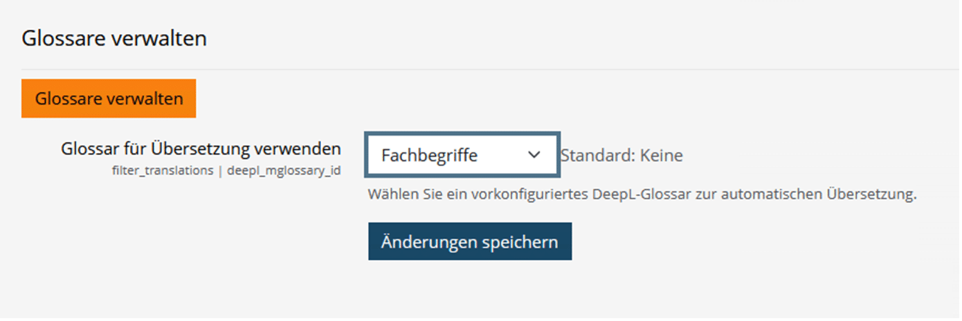Open the Fachbegriffe glossary dropdown
The height and width of the screenshot is (321, 962).
point(462,155)
